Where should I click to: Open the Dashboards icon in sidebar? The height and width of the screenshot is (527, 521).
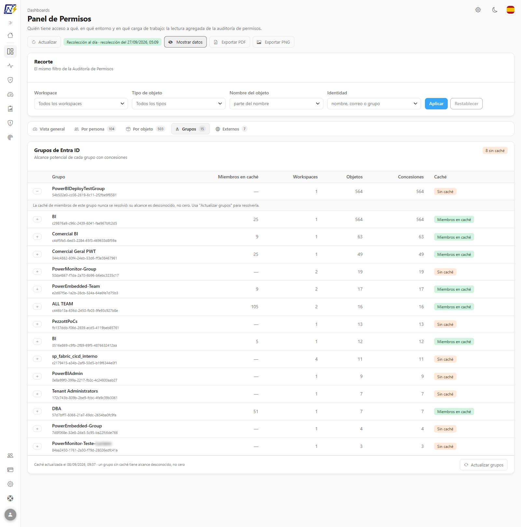10,51
